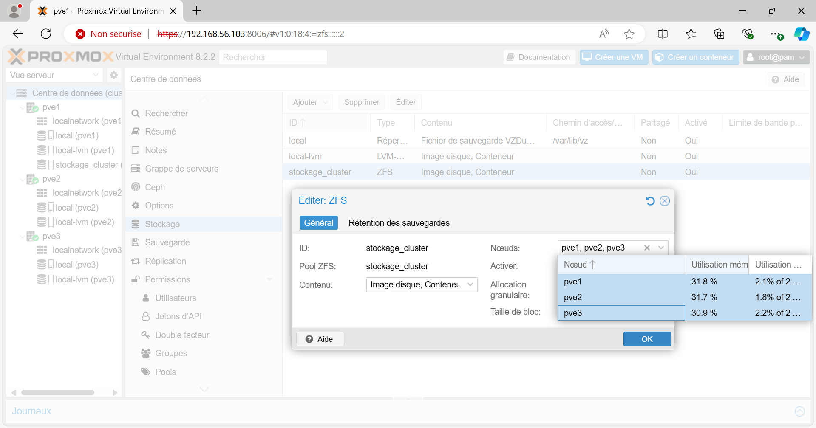Open the Ceph section
Screen dimensions: 816x428
click(x=204, y=187)
